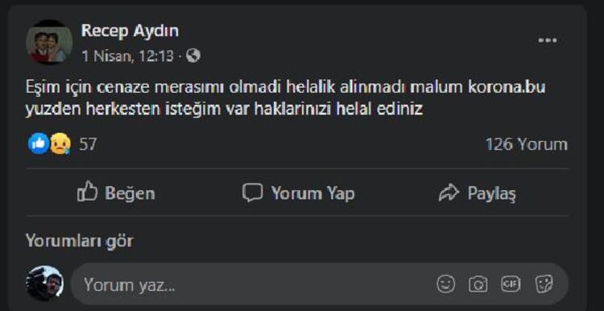This screenshot has height=311, width=604.
Task: Open the sticker picker icon
Action: click(544, 284)
